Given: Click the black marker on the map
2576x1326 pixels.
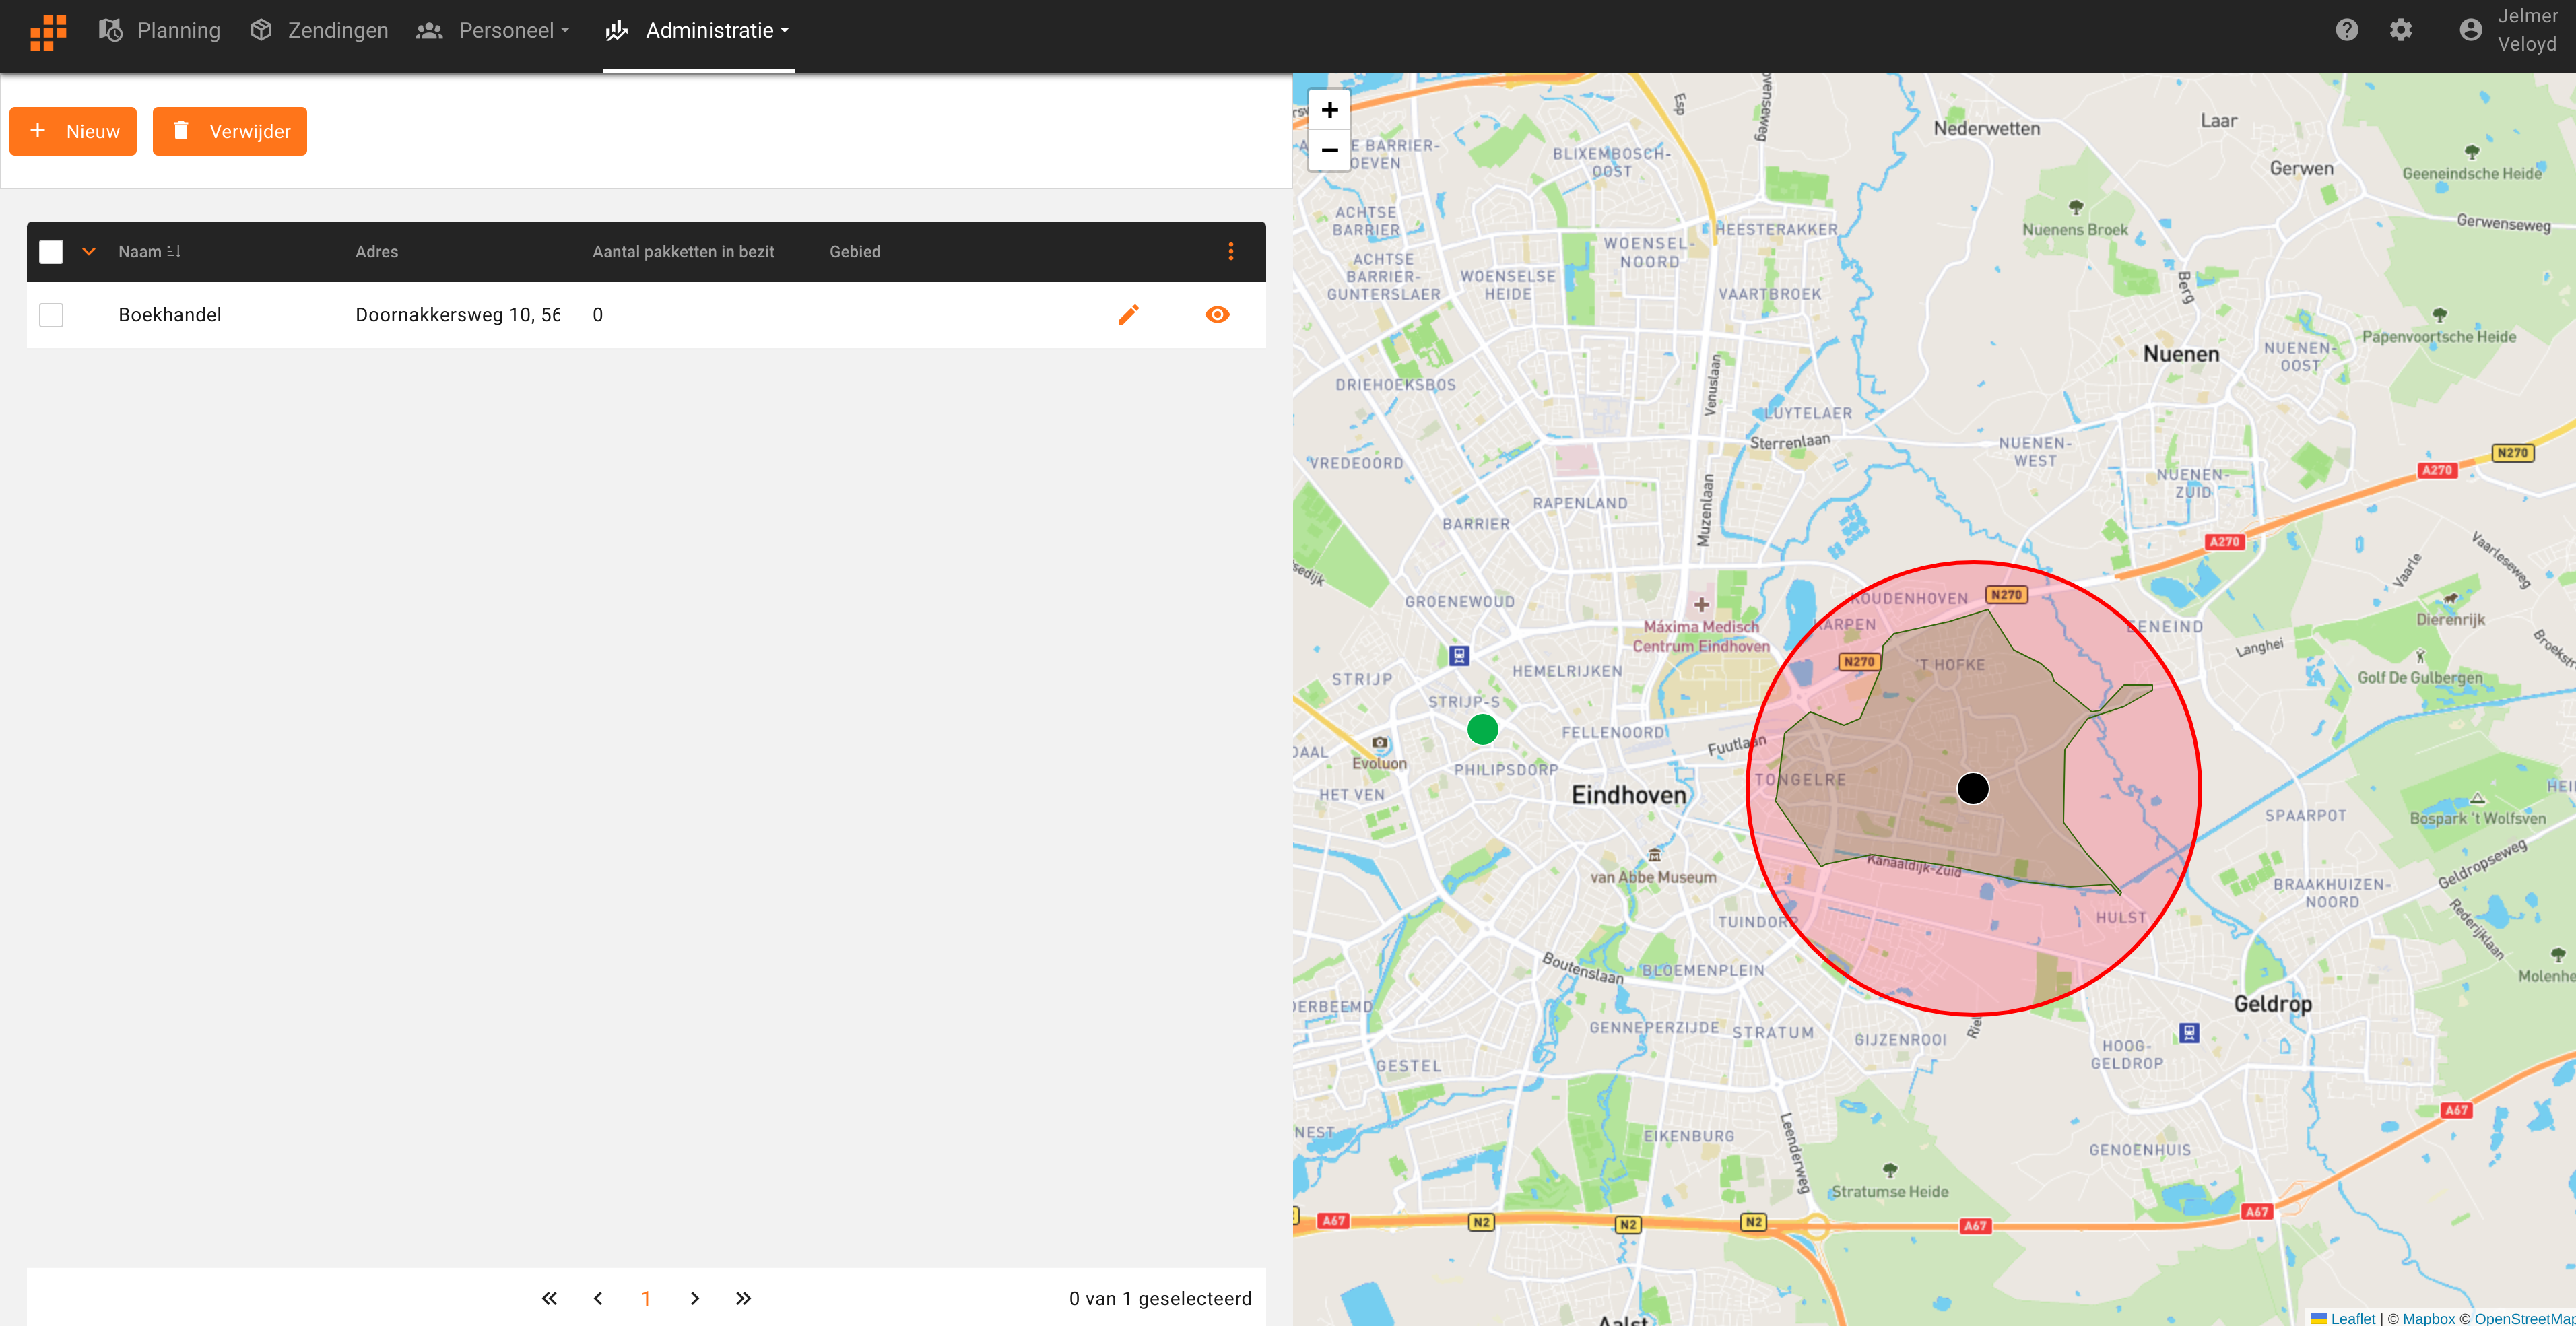Looking at the screenshot, I should tap(1972, 789).
